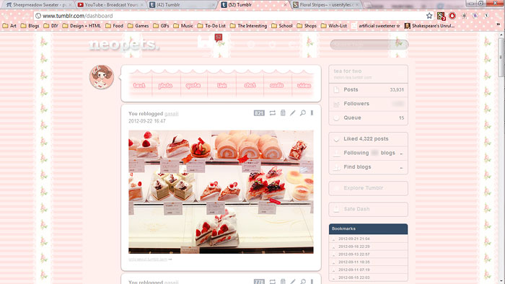The width and height of the screenshot is (505, 284).
Task: Open bookmark entry 2012-09-13 22:57
Action: 354,254
